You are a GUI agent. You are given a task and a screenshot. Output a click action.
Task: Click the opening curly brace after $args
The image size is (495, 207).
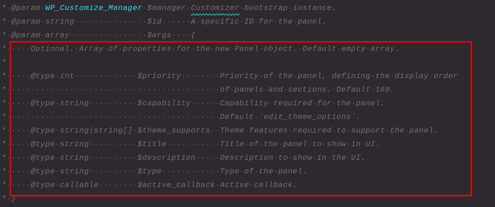pos(193,35)
